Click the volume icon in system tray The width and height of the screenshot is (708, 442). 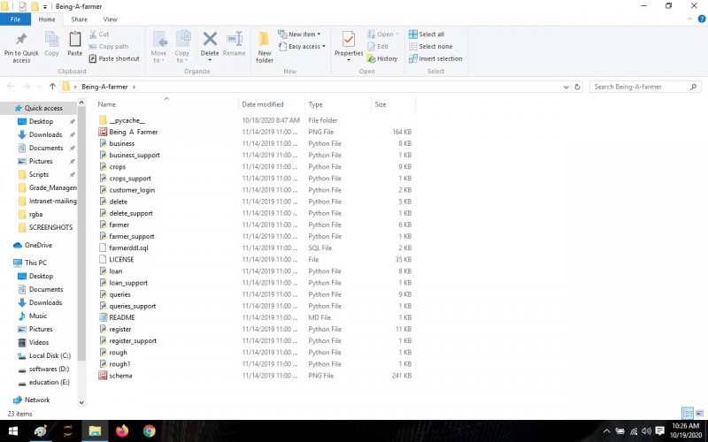tap(646, 431)
